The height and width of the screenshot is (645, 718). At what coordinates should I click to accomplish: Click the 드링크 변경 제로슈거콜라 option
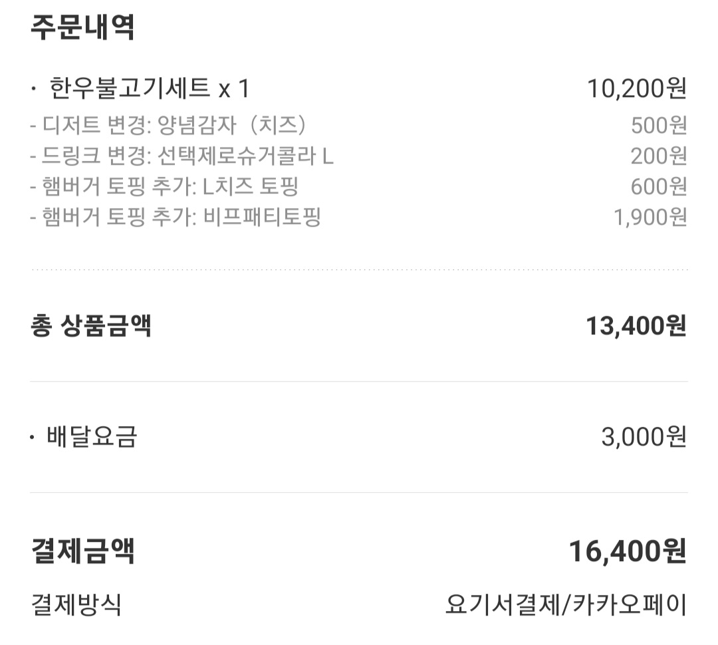pos(181,156)
